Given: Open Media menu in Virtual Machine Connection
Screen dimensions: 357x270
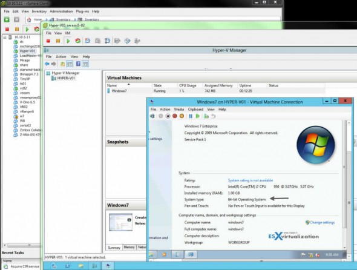Looking at the screenshot, I should 179,110.
